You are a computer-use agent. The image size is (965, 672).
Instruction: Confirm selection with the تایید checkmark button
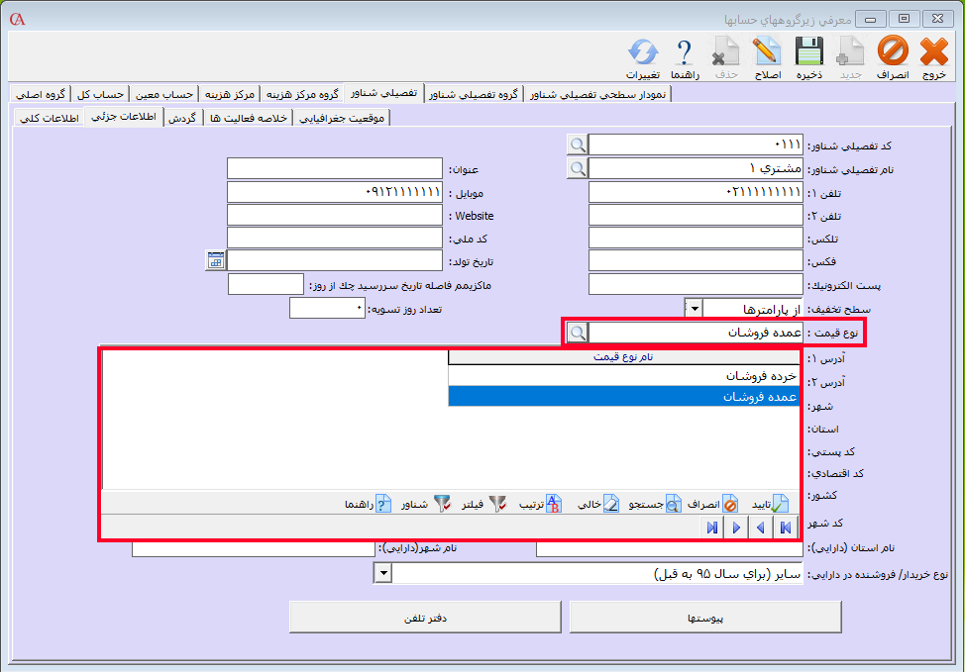point(781,504)
